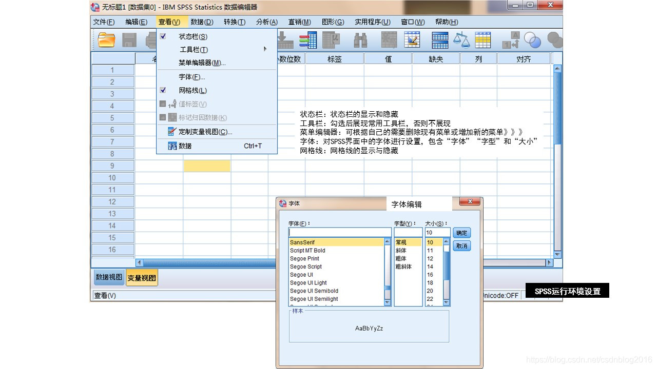
Task: Open the 转换(T) menu
Action: (235, 22)
